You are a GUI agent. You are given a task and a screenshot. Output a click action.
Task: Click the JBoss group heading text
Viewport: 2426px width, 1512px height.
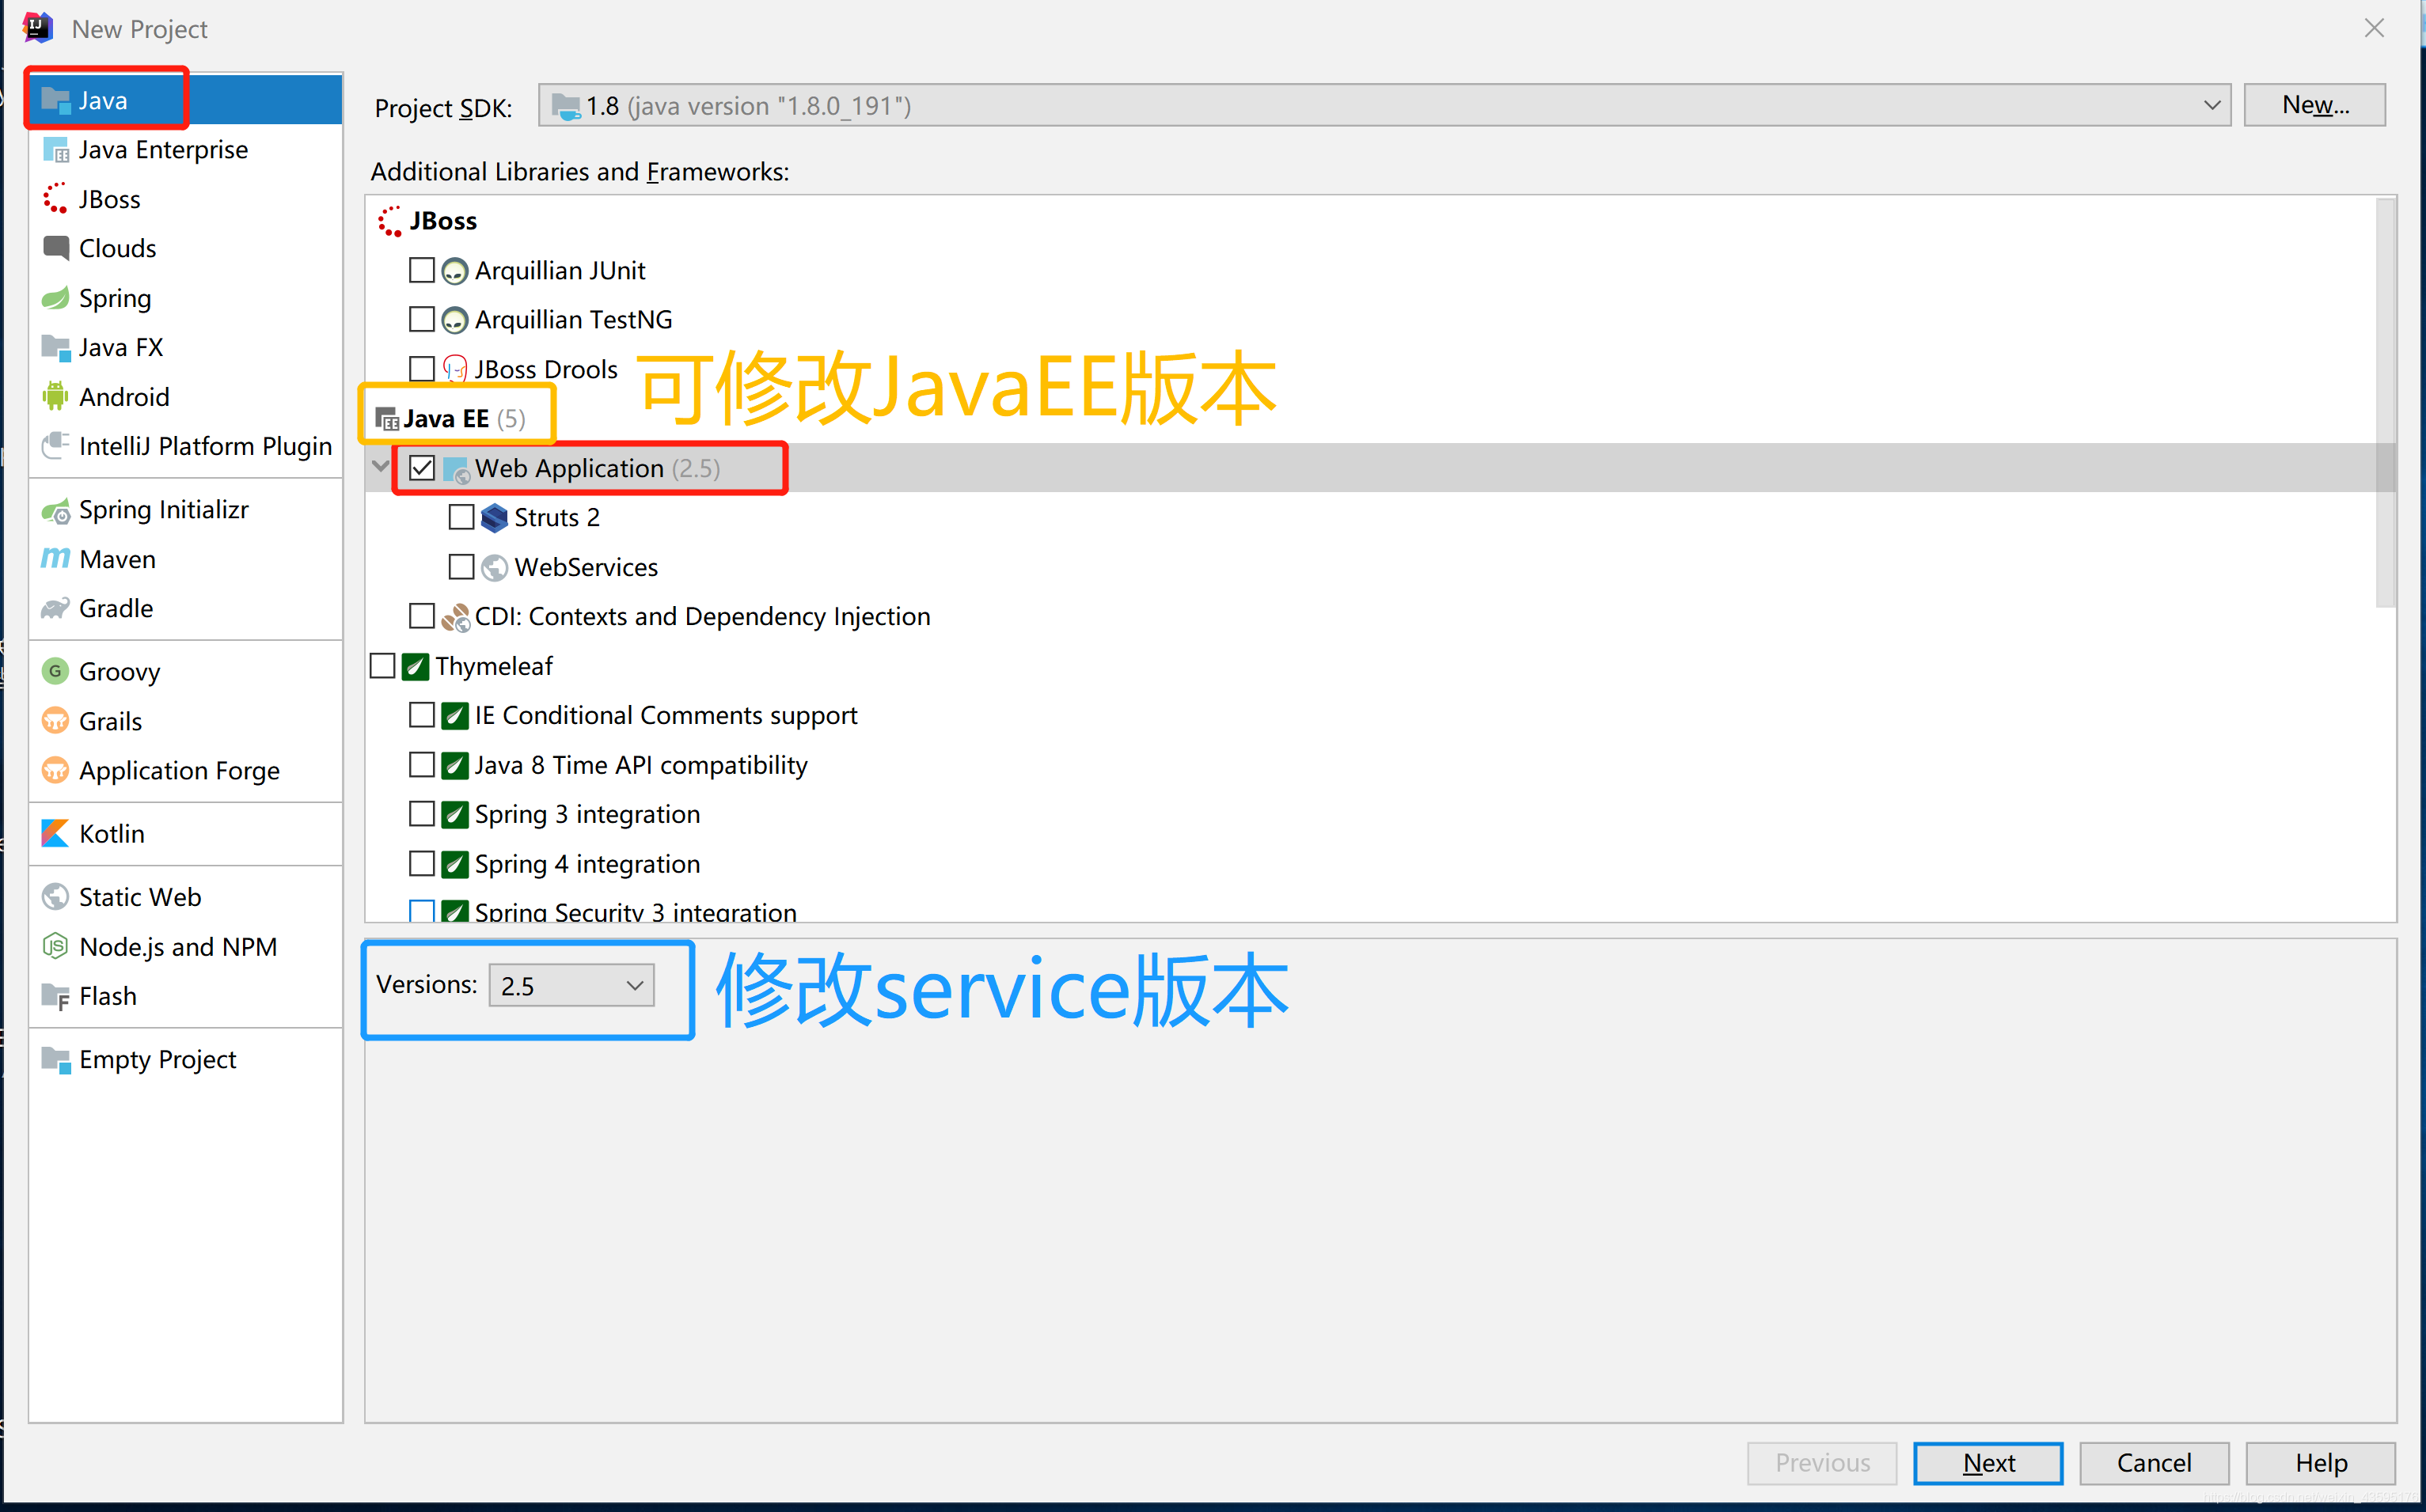(442, 221)
